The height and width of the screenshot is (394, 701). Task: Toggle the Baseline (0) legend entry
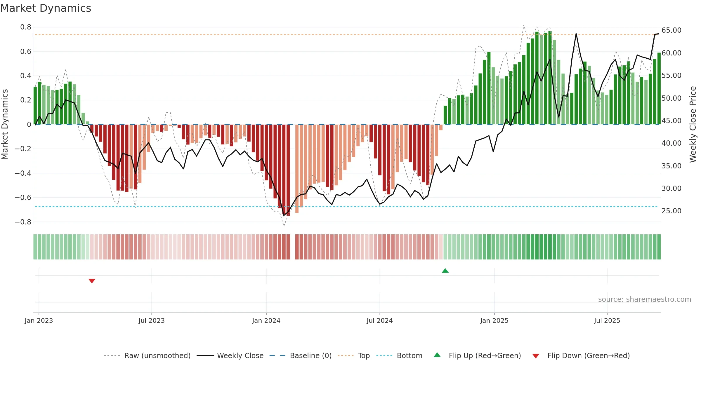(301, 355)
